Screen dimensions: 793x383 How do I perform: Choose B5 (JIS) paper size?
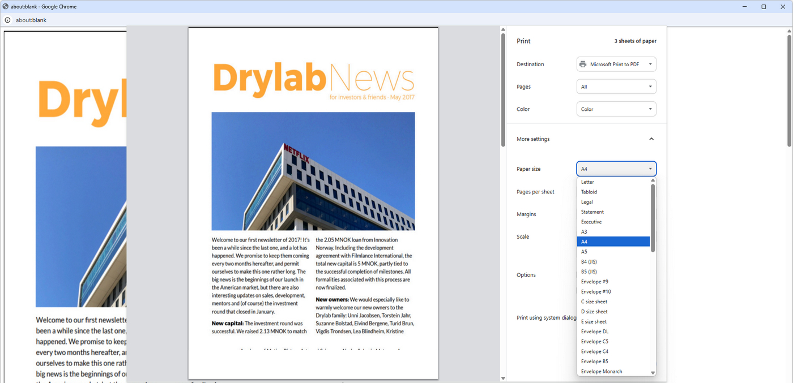(x=613, y=272)
